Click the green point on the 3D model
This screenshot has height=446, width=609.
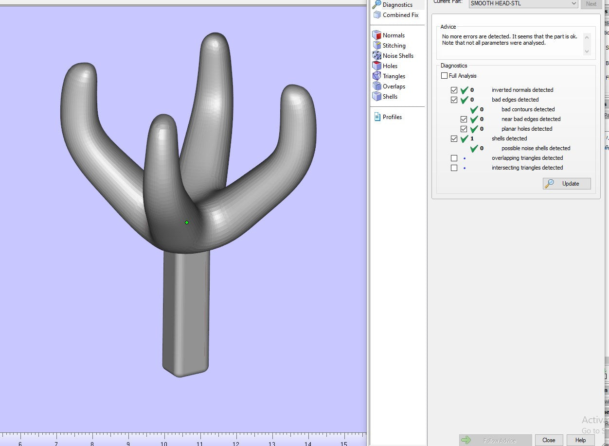pyautogui.click(x=187, y=223)
